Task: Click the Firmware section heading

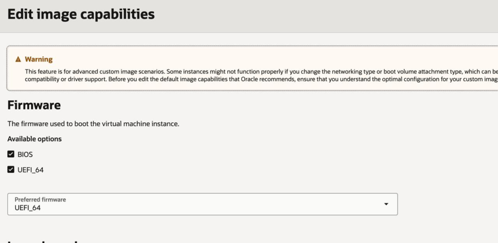Action: coord(34,105)
